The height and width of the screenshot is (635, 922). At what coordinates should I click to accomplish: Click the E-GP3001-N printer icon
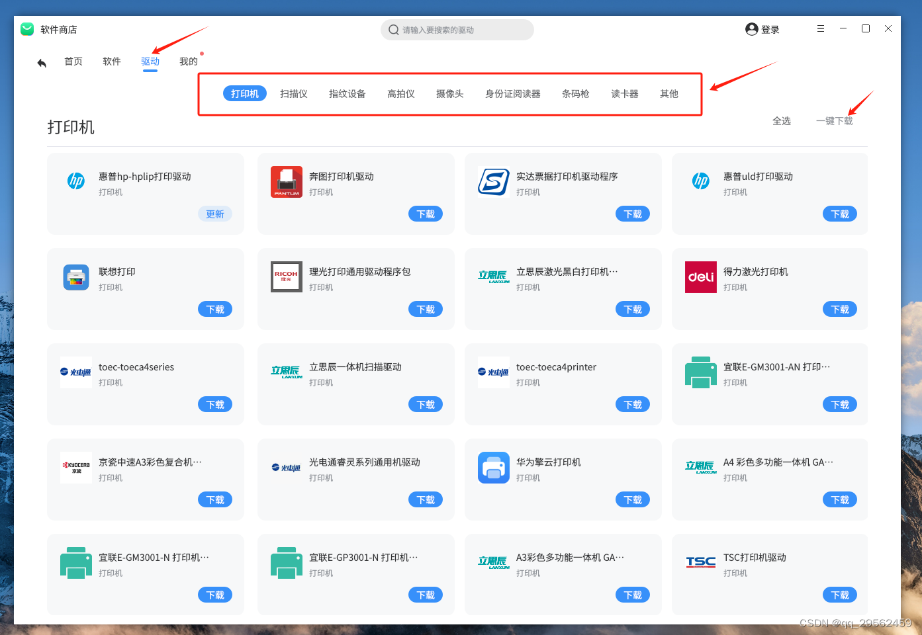[x=287, y=563]
